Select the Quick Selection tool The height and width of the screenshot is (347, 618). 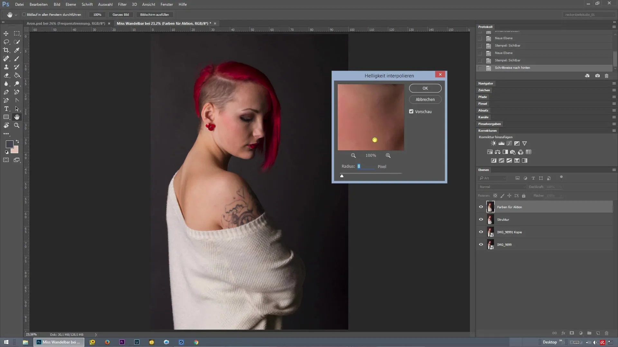17,42
